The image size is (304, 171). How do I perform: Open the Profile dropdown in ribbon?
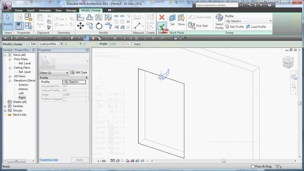(x=270, y=21)
